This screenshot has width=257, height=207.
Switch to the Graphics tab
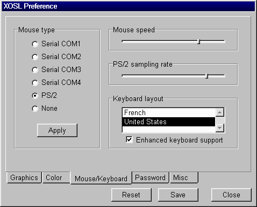click(x=24, y=177)
